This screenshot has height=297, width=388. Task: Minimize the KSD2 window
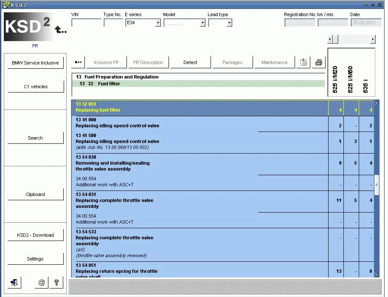click(366, 5)
